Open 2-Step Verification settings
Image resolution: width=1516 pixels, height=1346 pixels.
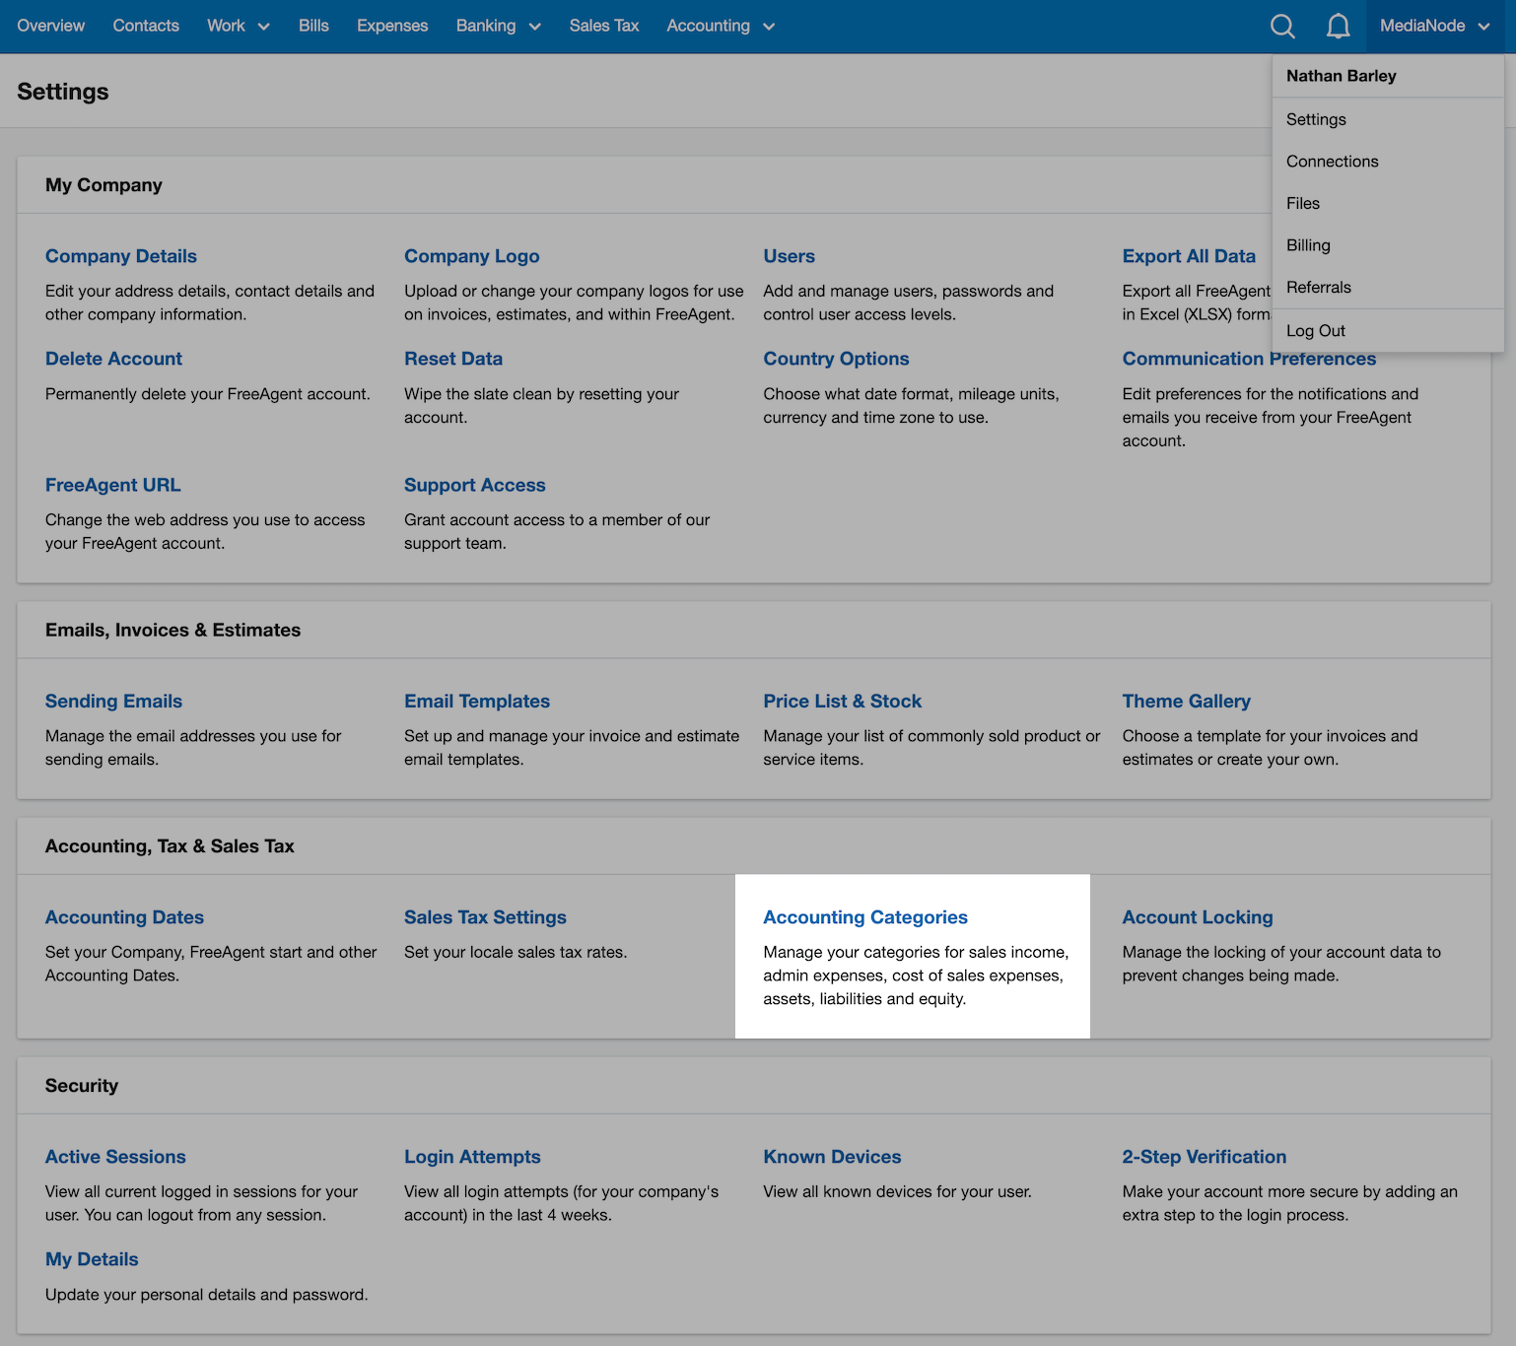(1204, 1156)
